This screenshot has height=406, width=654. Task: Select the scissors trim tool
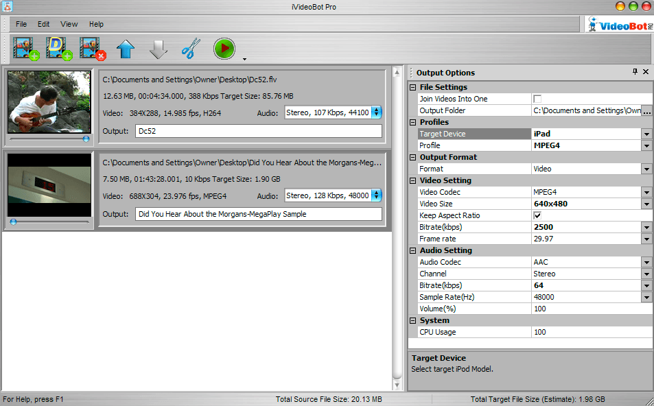pyautogui.click(x=191, y=47)
